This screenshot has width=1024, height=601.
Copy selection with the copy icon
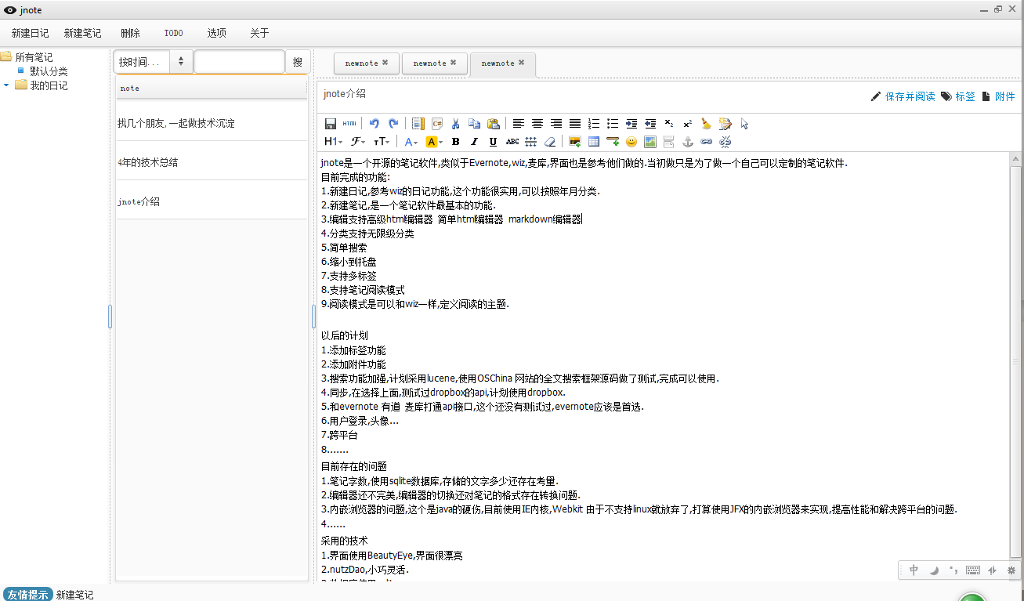pyautogui.click(x=474, y=124)
